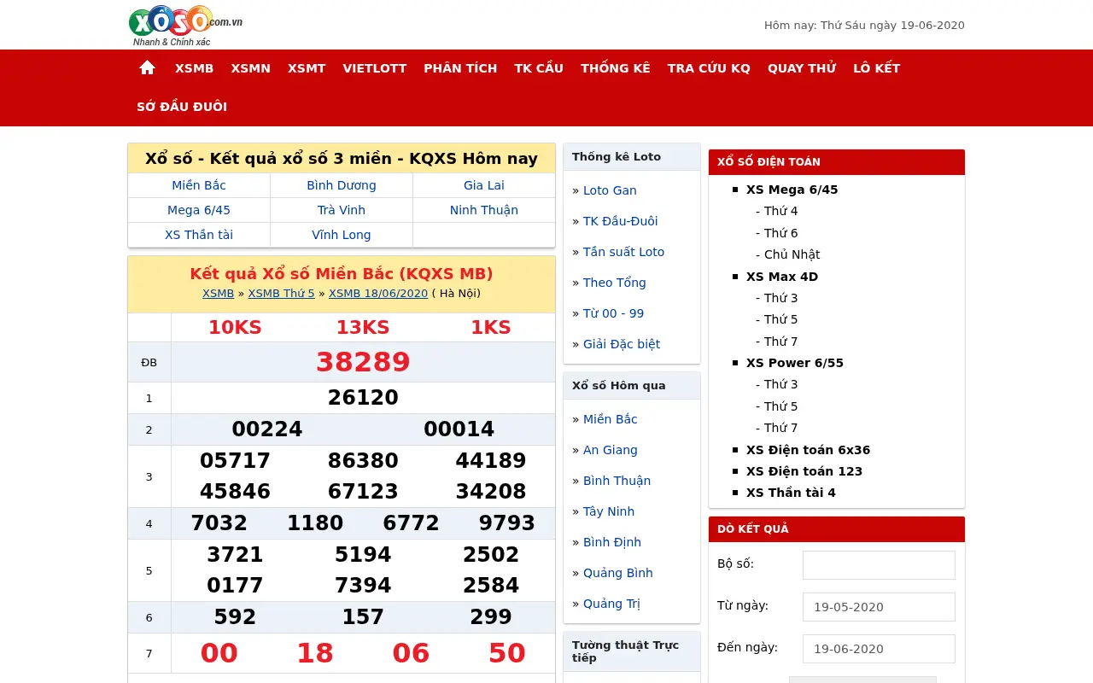Open XS Max 4D link
This screenshot has width=1093, height=683.
pos(782,277)
